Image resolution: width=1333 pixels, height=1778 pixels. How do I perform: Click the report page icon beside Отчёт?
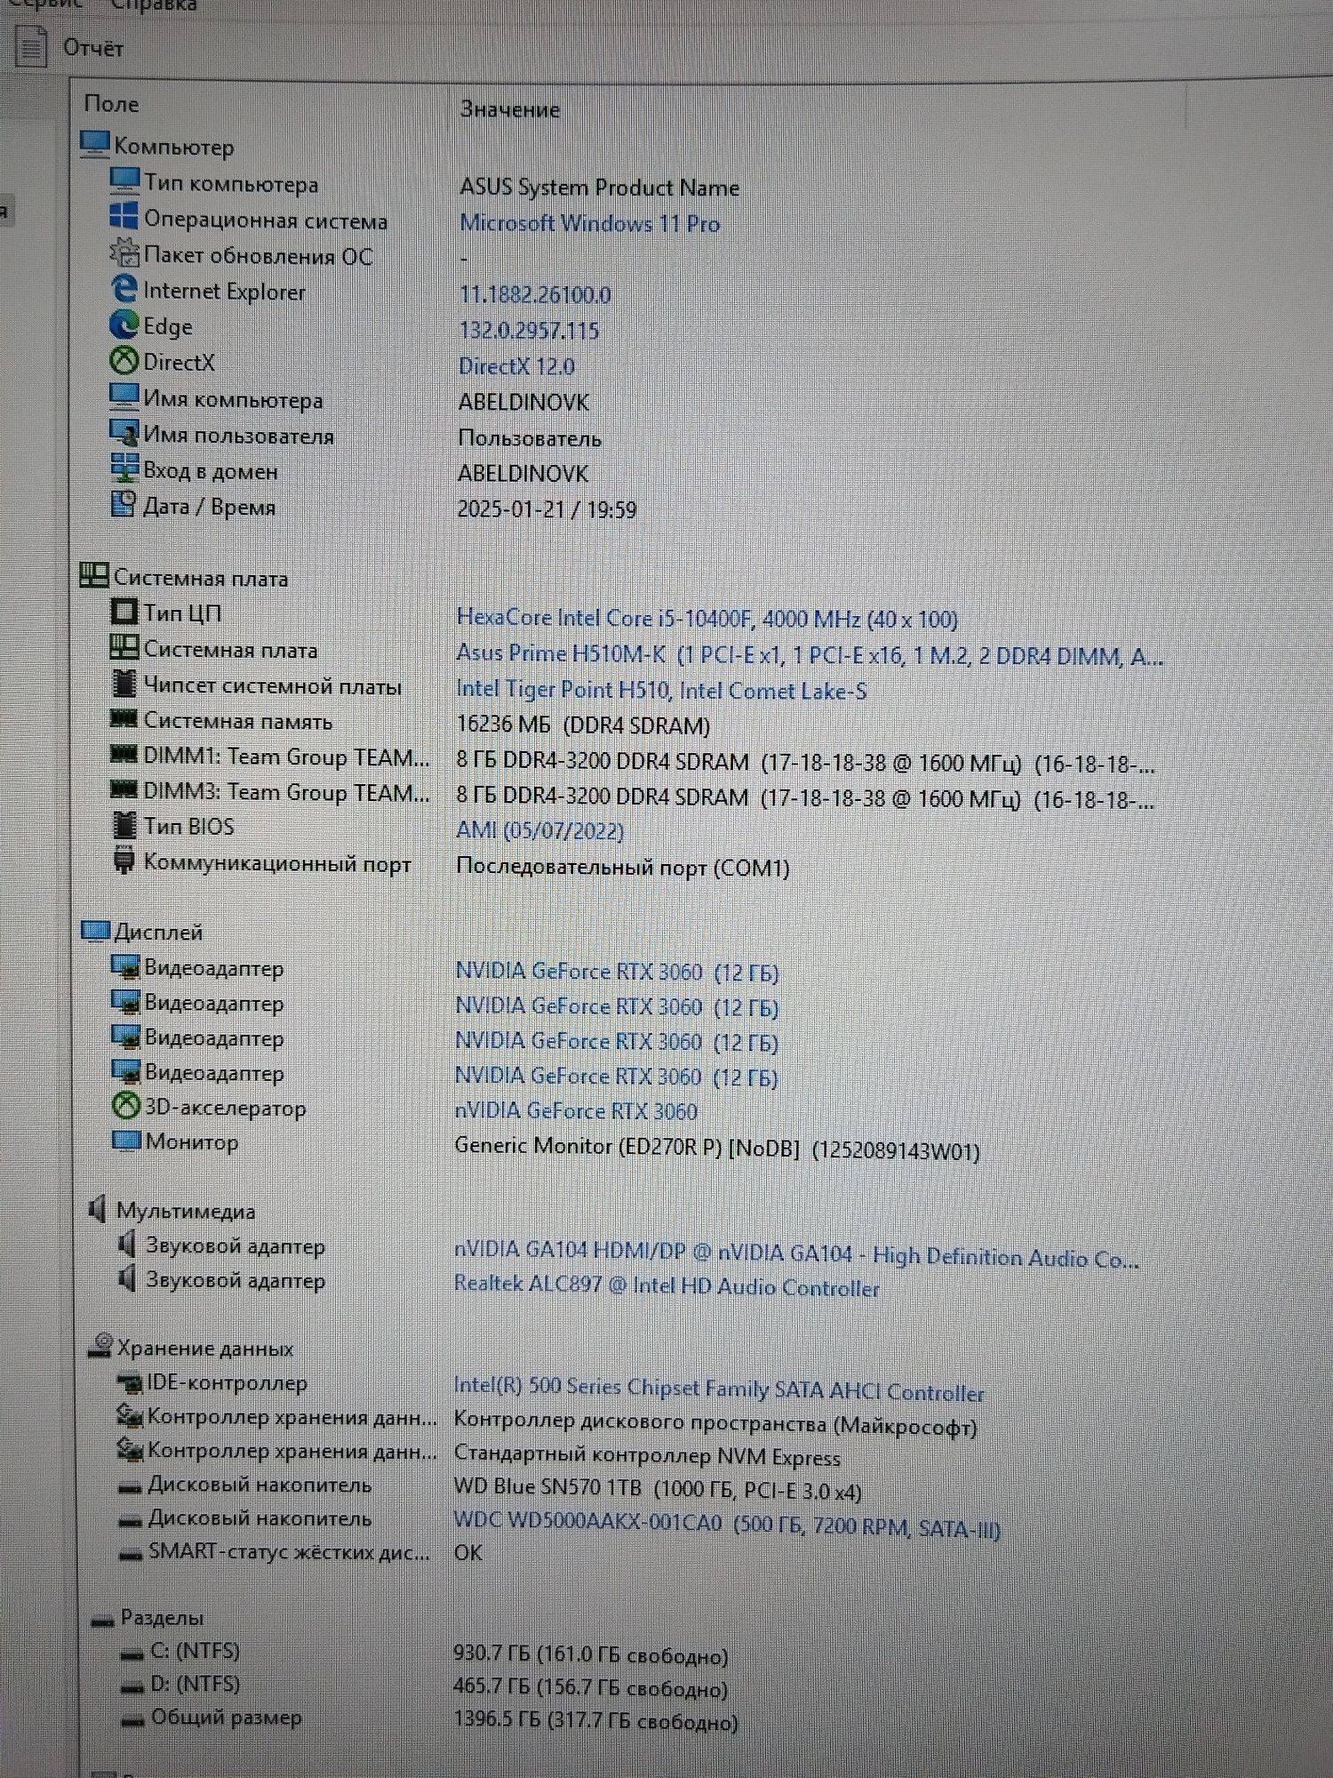pos(31,46)
